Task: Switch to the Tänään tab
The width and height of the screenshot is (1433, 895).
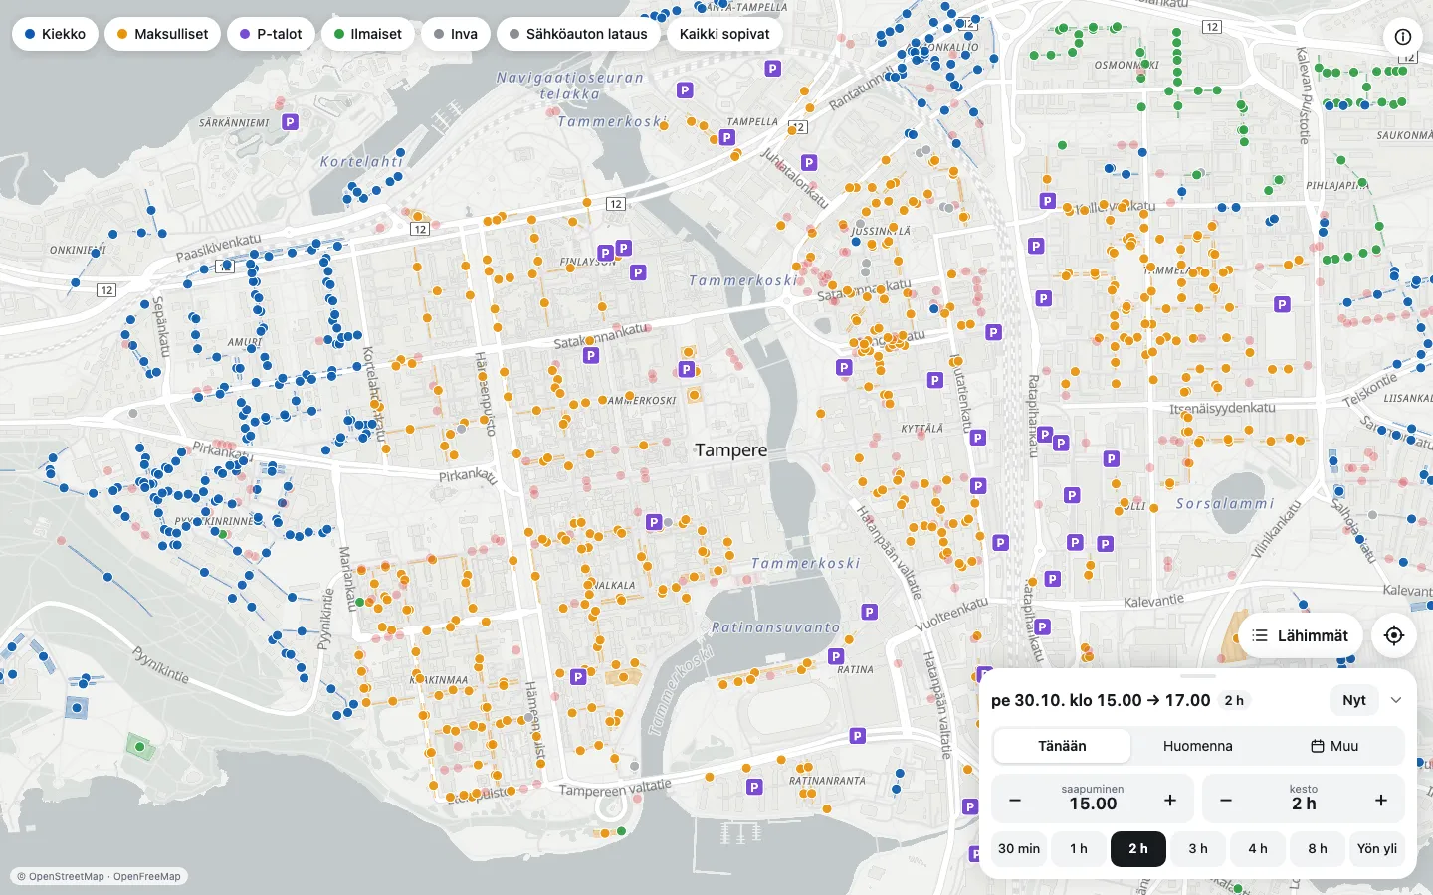Action: [1062, 746]
